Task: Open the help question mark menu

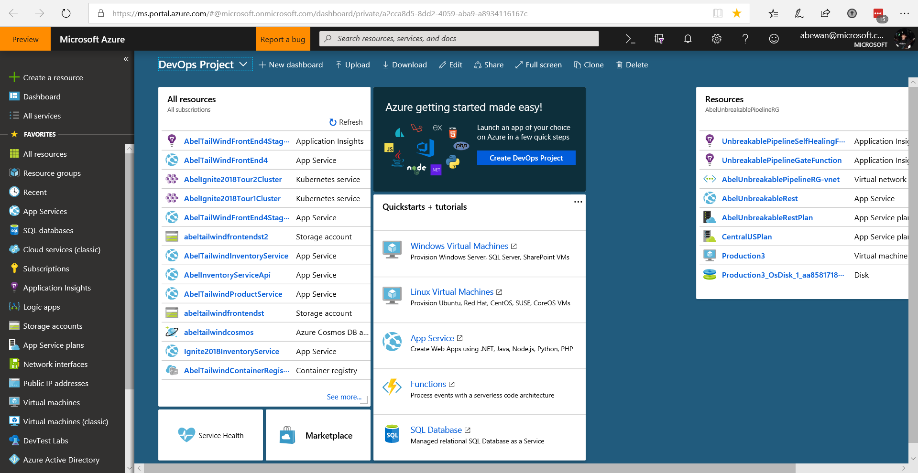Action: (745, 39)
